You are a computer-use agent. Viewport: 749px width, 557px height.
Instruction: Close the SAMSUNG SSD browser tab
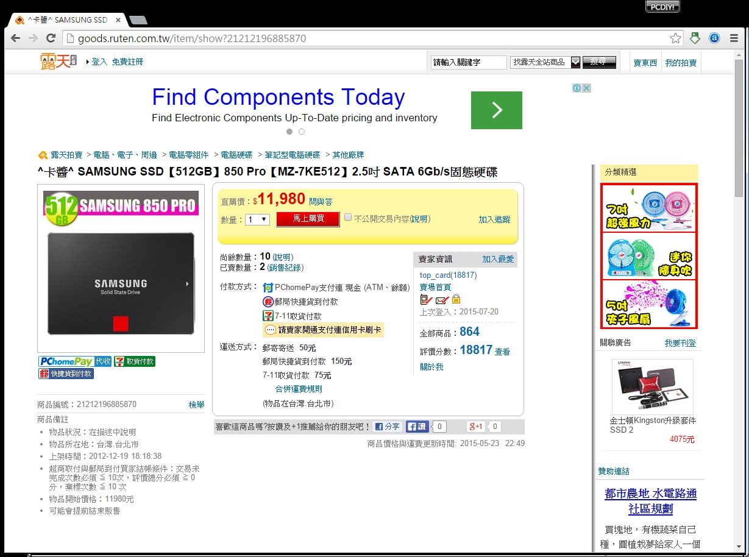[x=118, y=20]
